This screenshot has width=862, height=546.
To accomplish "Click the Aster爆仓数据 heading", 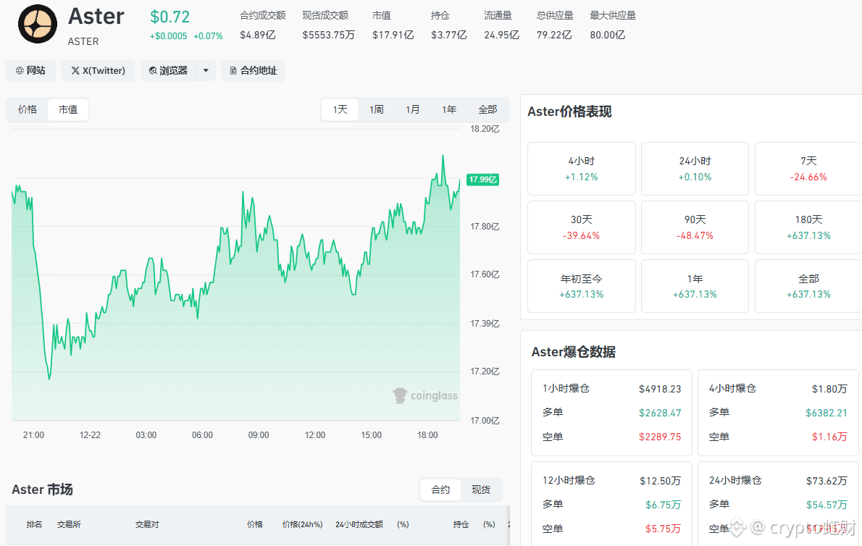I will pos(574,351).
